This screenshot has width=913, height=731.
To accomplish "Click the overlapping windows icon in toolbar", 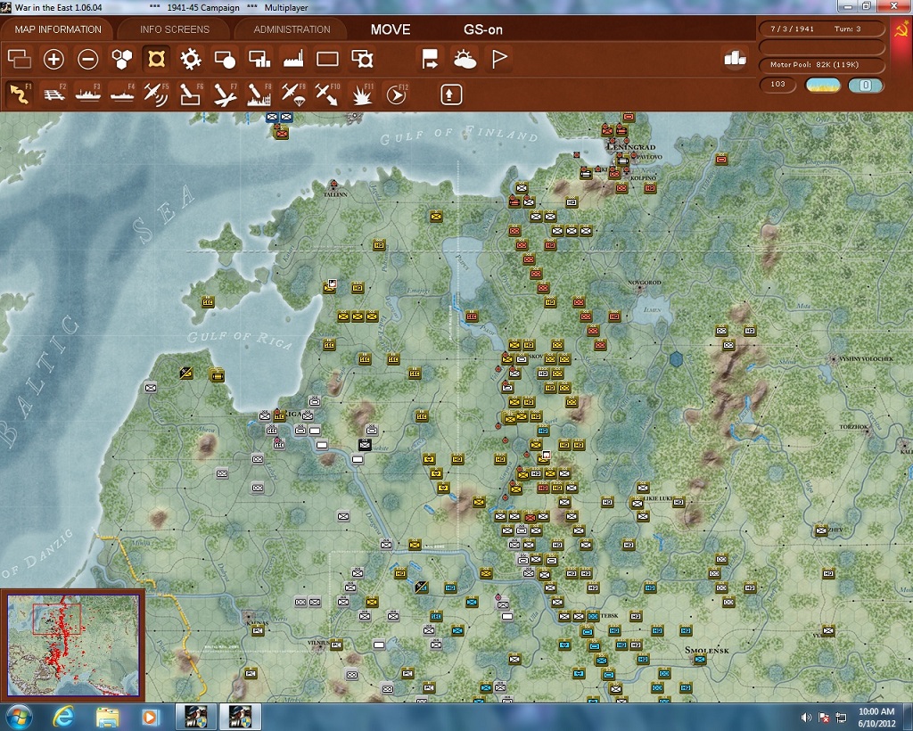I will click(20, 59).
